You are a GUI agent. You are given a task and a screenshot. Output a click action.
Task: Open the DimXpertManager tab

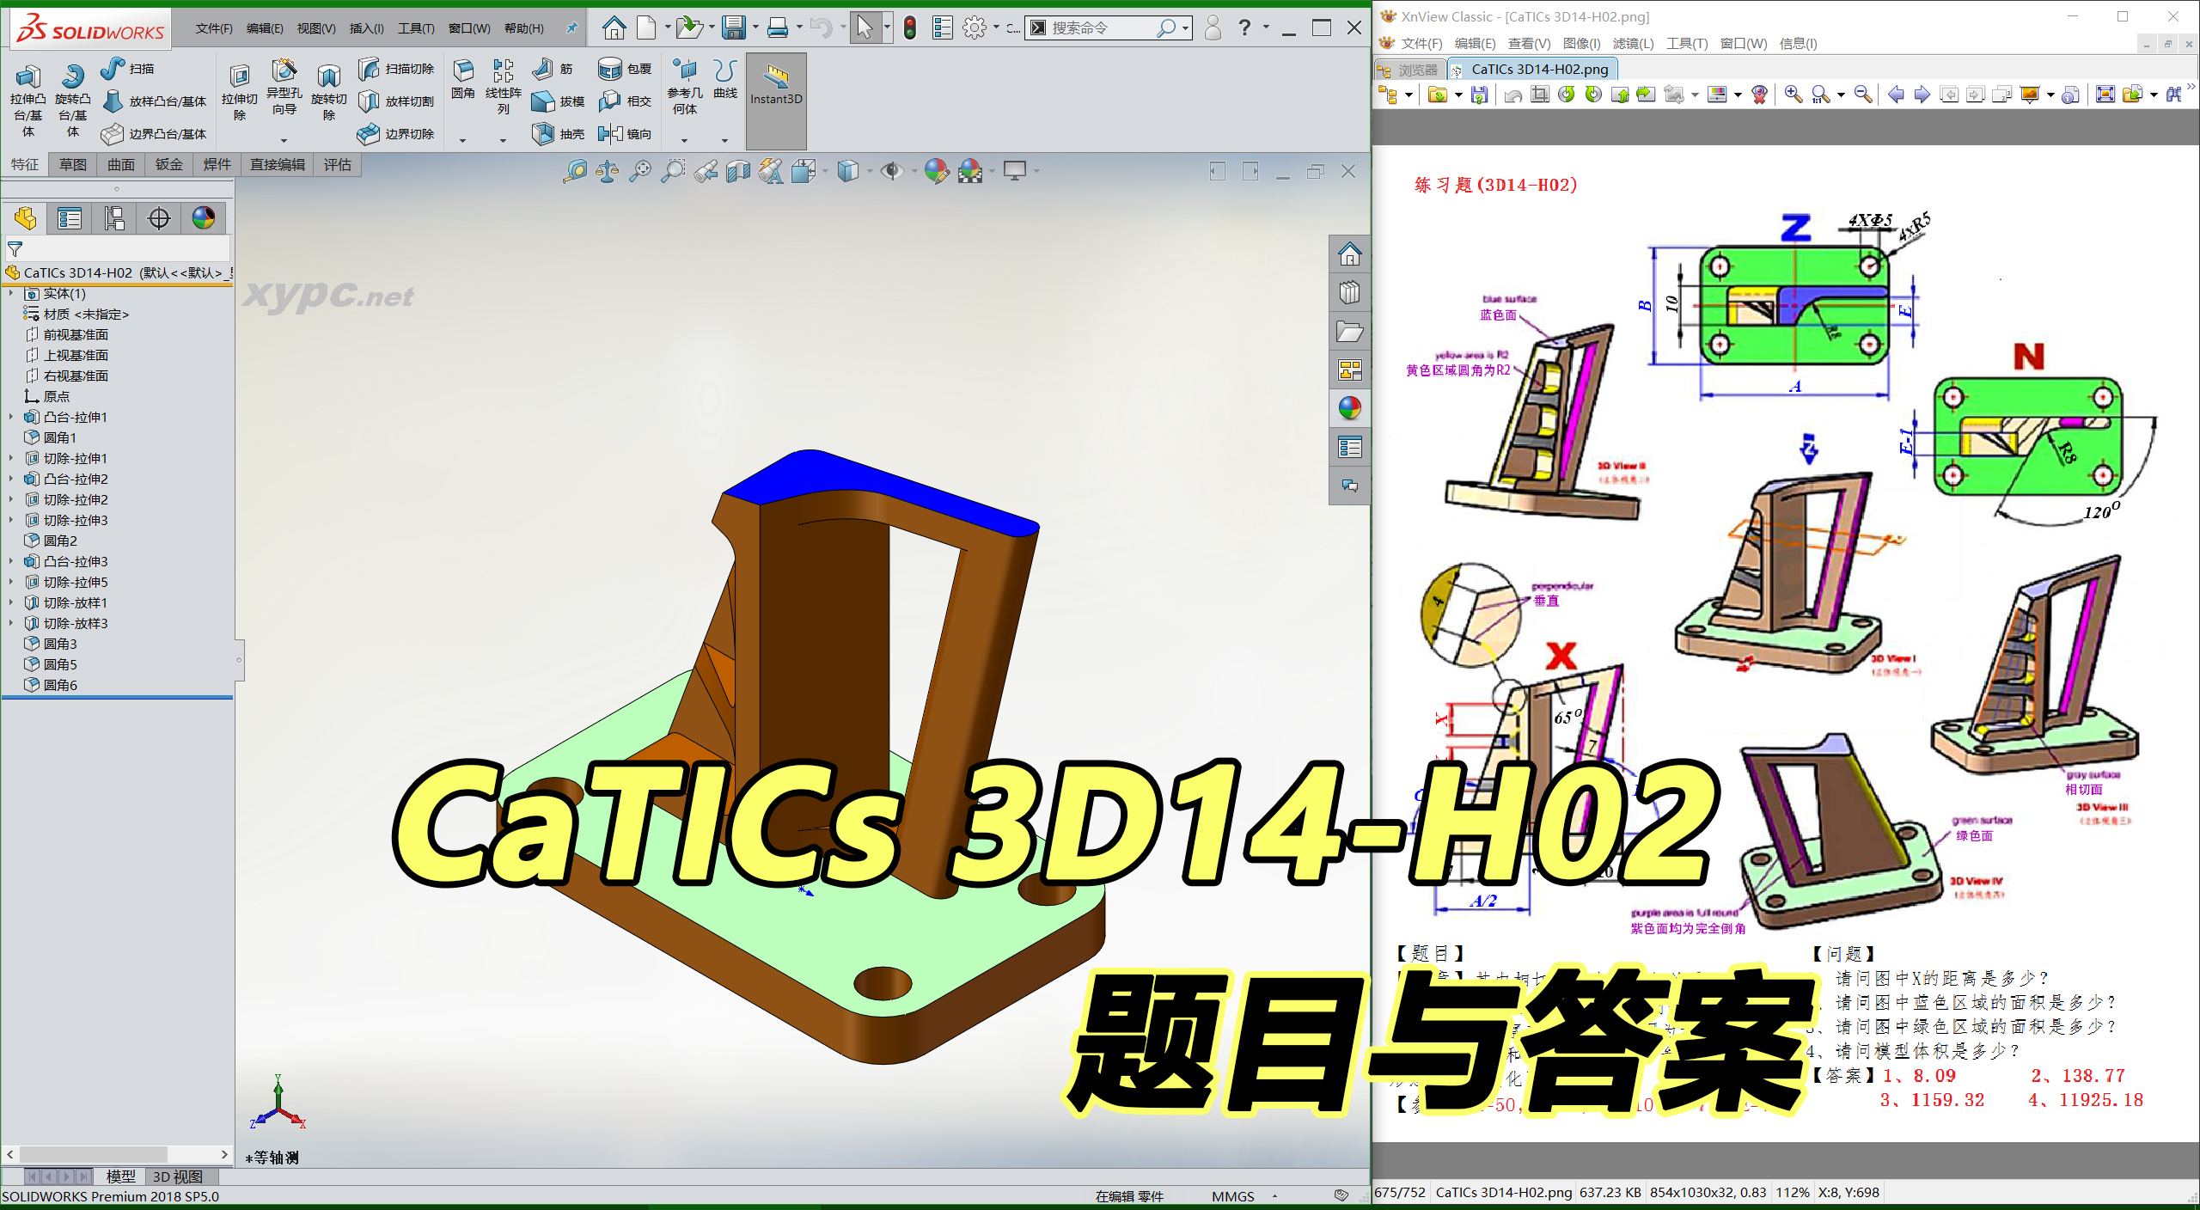pyautogui.click(x=159, y=218)
